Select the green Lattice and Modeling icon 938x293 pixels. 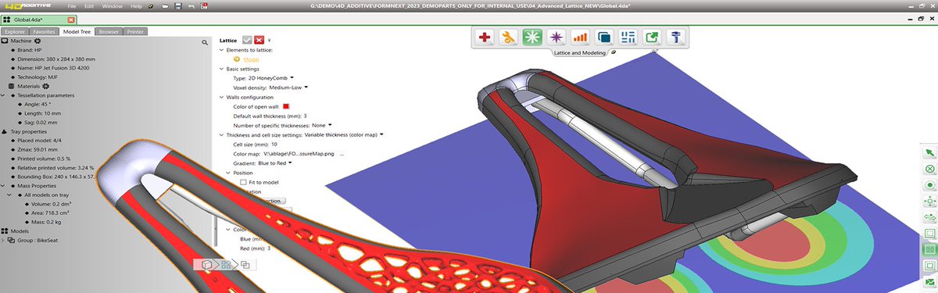(x=532, y=37)
